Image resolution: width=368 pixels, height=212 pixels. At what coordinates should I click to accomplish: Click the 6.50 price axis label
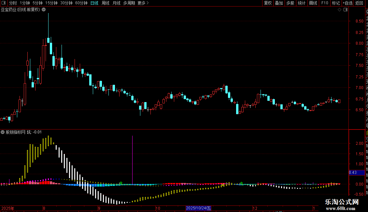point(359,110)
